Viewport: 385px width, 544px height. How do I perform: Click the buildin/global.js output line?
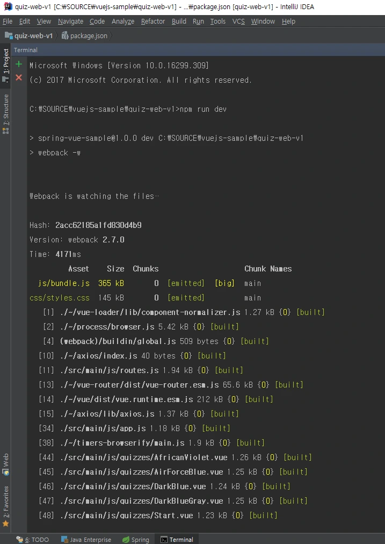[x=156, y=341]
